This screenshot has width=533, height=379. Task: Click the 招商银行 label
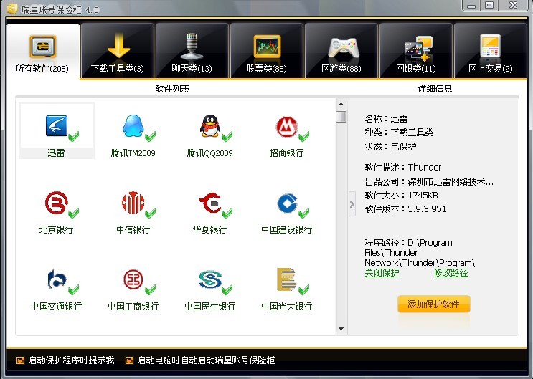tap(286, 153)
